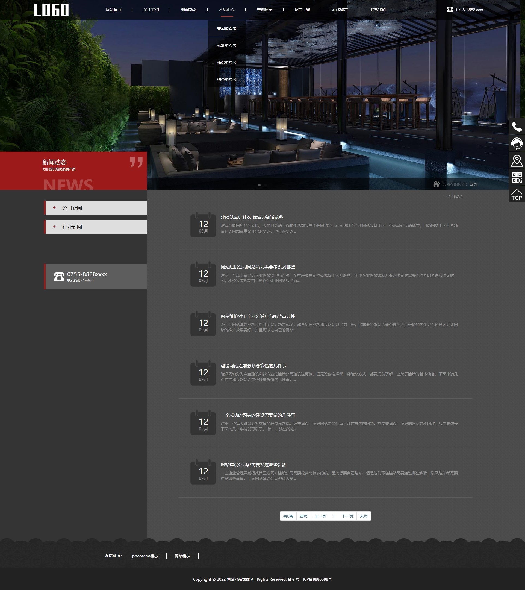Show the QR code icon
Viewport: 525px width, 590px height.
click(517, 177)
